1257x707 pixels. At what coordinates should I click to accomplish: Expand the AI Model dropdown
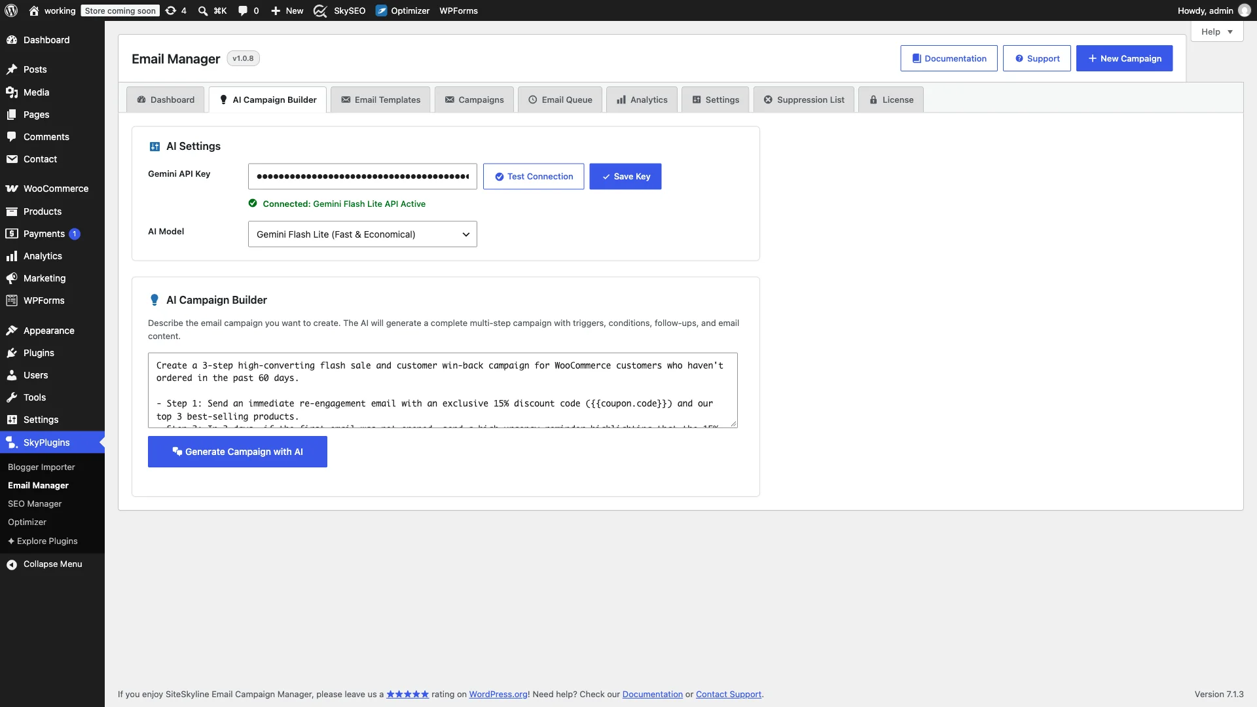(362, 234)
